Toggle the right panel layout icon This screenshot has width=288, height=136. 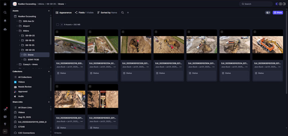tap(284, 4)
